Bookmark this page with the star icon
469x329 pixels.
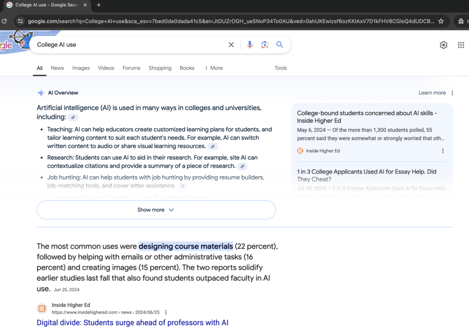pos(441,21)
